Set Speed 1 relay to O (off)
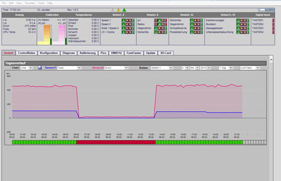 click(130, 20)
